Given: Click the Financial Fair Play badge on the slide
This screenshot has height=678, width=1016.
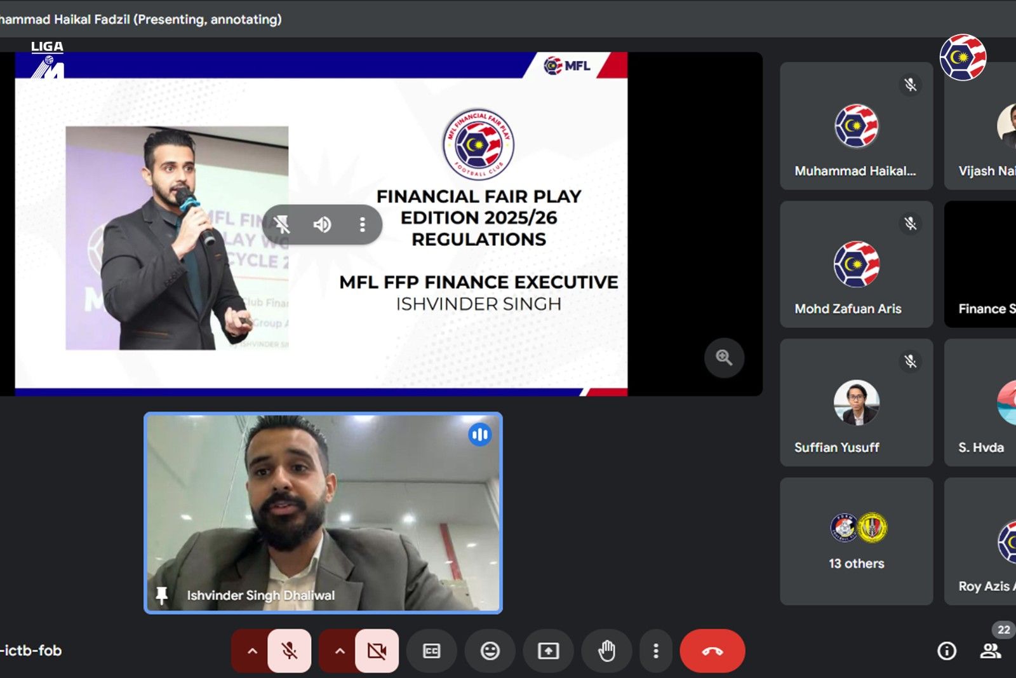Looking at the screenshot, I should pos(478,144).
